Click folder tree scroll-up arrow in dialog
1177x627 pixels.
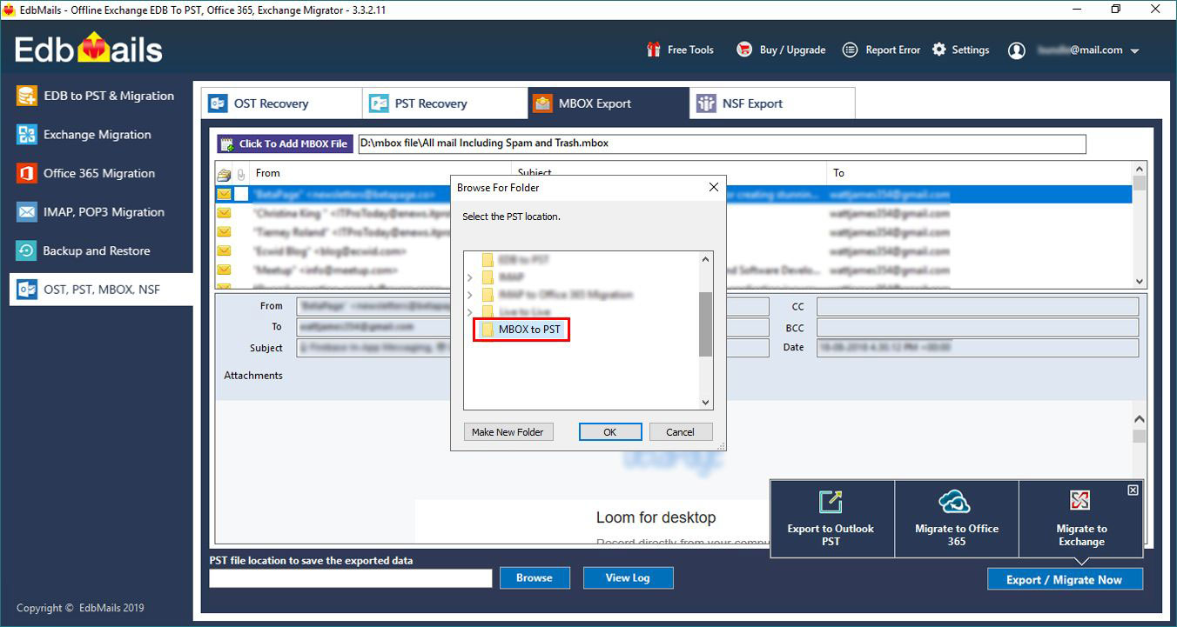coord(706,258)
